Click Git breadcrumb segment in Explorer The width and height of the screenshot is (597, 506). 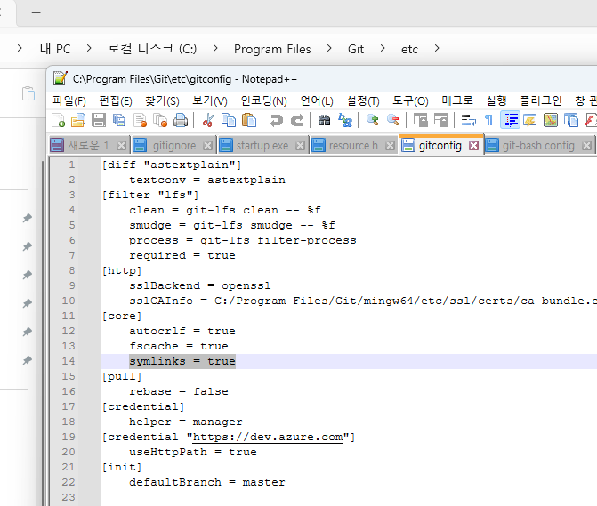[356, 49]
